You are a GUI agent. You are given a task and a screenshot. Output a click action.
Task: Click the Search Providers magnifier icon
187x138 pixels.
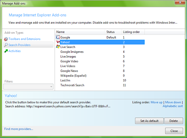[x=6, y=45]
